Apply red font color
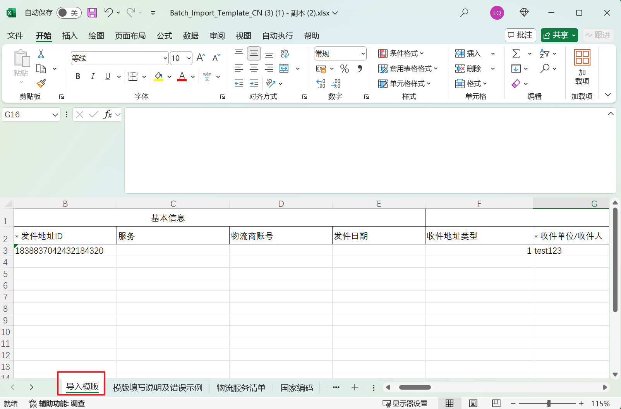This screenshot has height=409, width=621. pyautogui.click(x=182, y=76)
